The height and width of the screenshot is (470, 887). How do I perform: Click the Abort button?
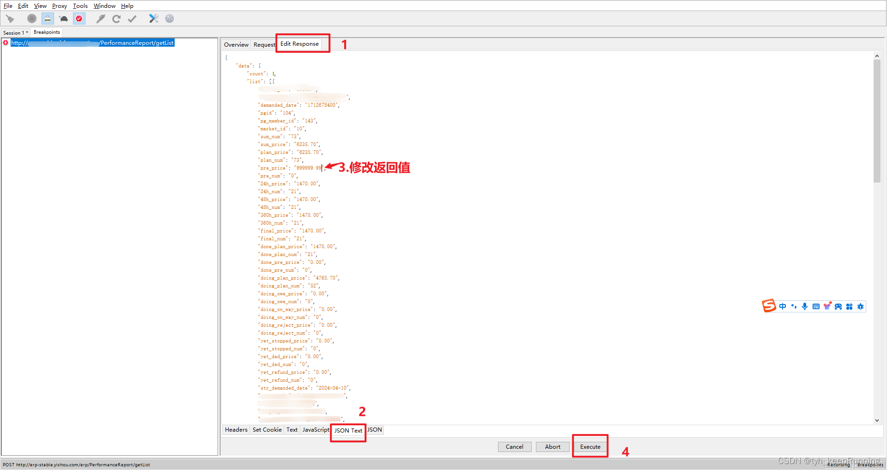click(553, 446)
